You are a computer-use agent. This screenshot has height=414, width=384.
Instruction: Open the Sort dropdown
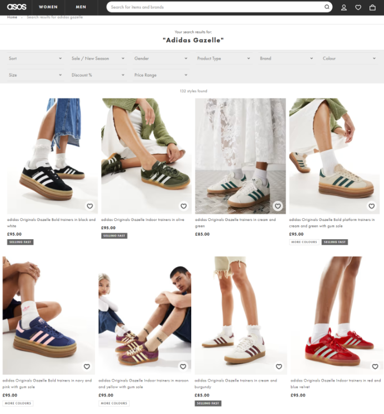(36, 58)
